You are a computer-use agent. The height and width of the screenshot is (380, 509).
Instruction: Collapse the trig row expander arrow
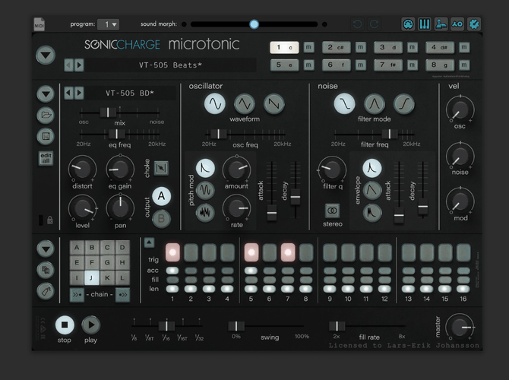[x=150, y=242]
